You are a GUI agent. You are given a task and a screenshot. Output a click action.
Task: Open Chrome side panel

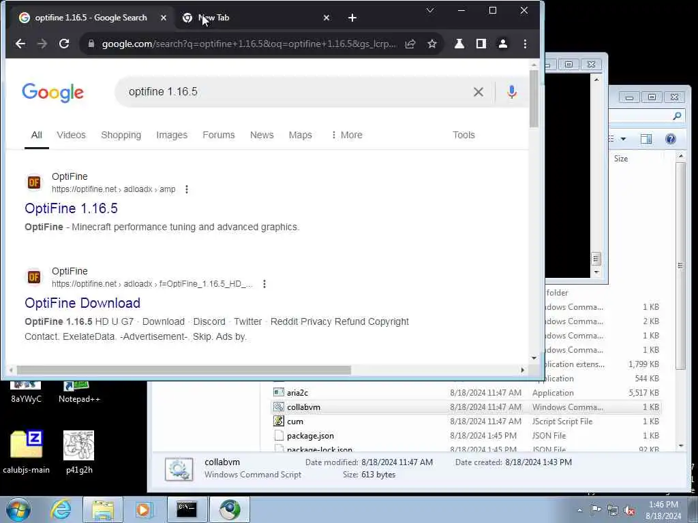pos(481,44)
